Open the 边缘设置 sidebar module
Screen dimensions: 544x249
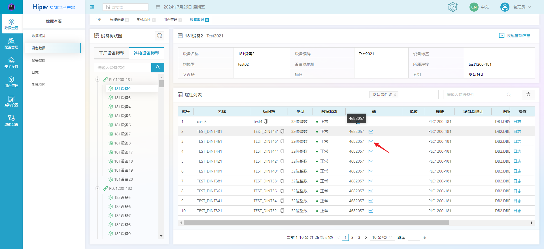11,120
